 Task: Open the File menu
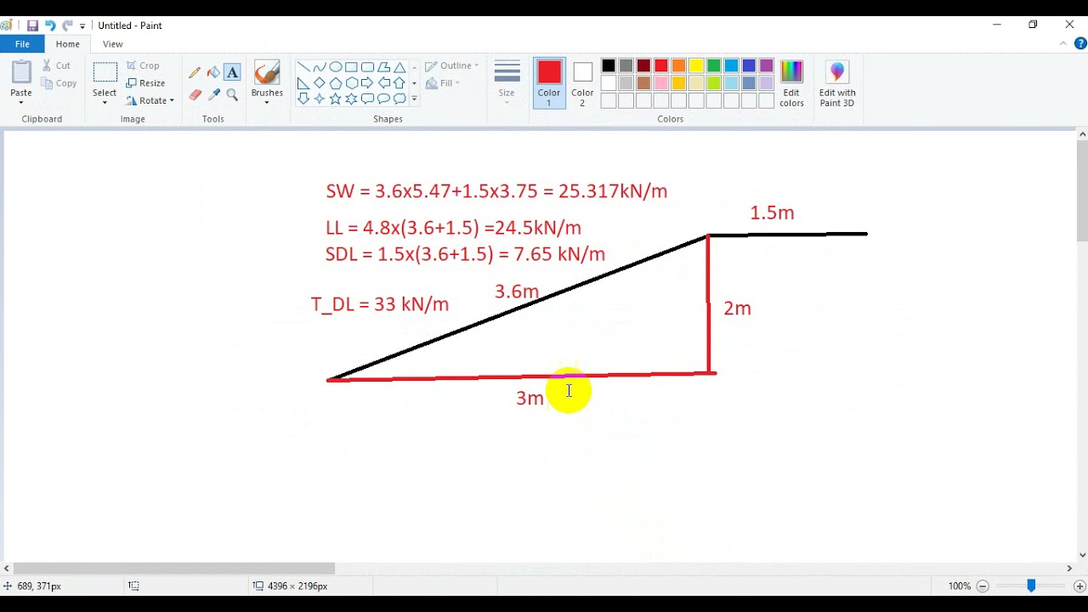point(22,44)
